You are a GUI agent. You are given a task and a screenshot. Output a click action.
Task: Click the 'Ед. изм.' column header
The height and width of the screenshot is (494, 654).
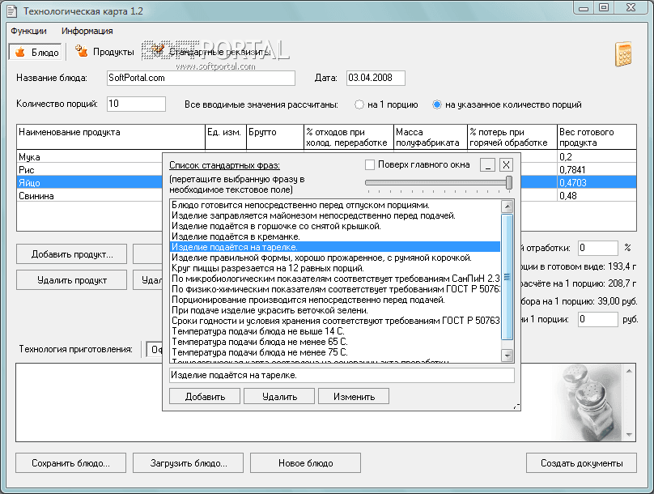(x=226, y=137)
